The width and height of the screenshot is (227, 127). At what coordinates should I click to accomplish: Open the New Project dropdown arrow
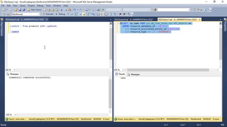click(x=7, y=10)
